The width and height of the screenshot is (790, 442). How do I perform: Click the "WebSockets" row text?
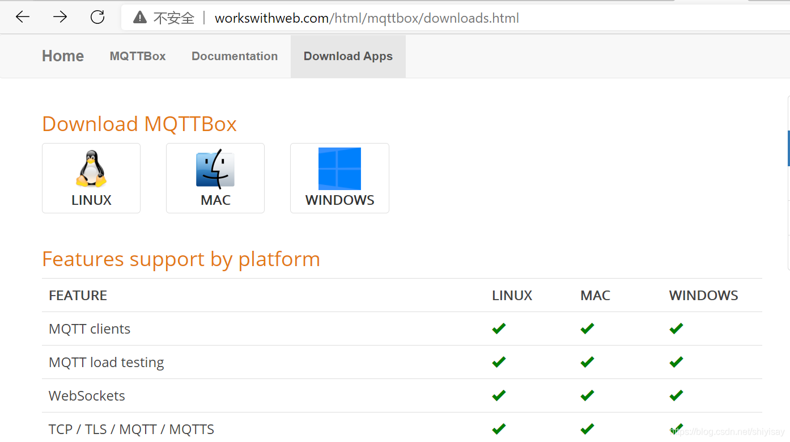pyautogui.click(x=87, y=396)
